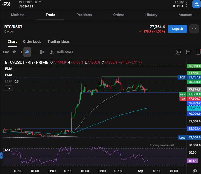Set timeframe to 1h
The width and height of the screenshot is (201, 174).
(x=14, y=52)
